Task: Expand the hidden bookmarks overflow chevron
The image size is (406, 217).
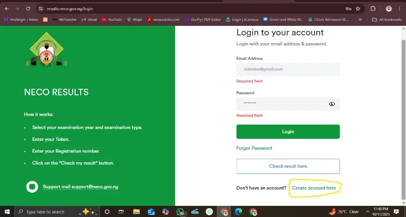Action: point(360,20)
